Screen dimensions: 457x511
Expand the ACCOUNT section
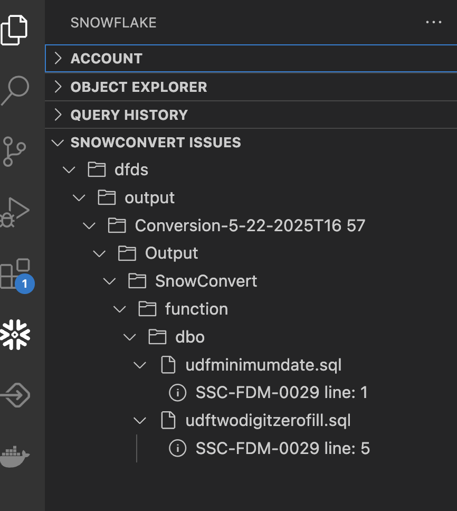pyautogui.click(x=106, y=59)
